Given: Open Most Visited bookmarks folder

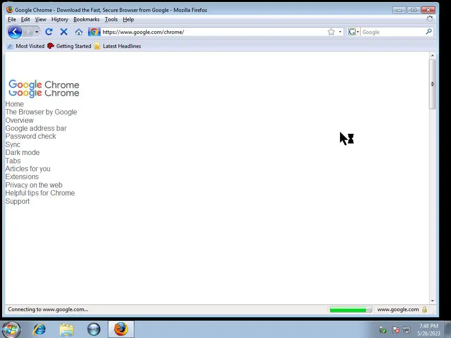Looking at the screenshot, I should [x=26, y=46].
